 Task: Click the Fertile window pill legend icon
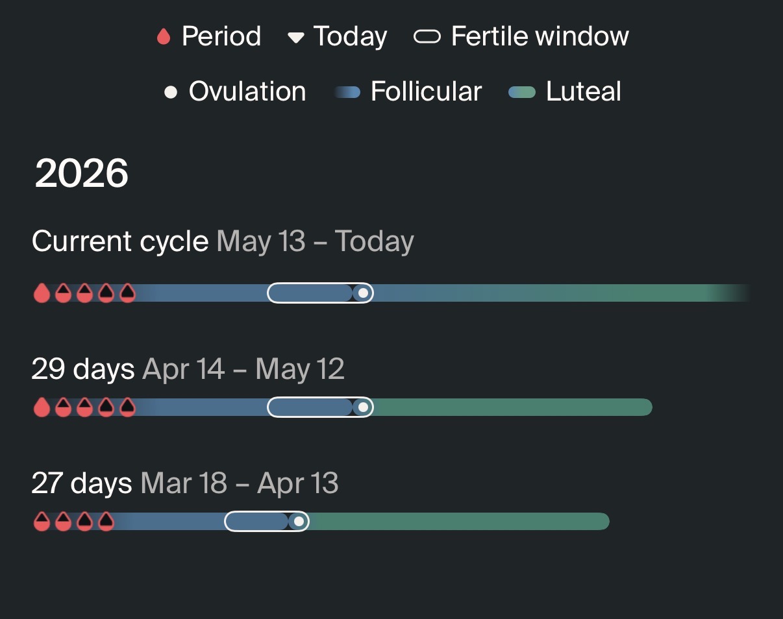point(427,37)
